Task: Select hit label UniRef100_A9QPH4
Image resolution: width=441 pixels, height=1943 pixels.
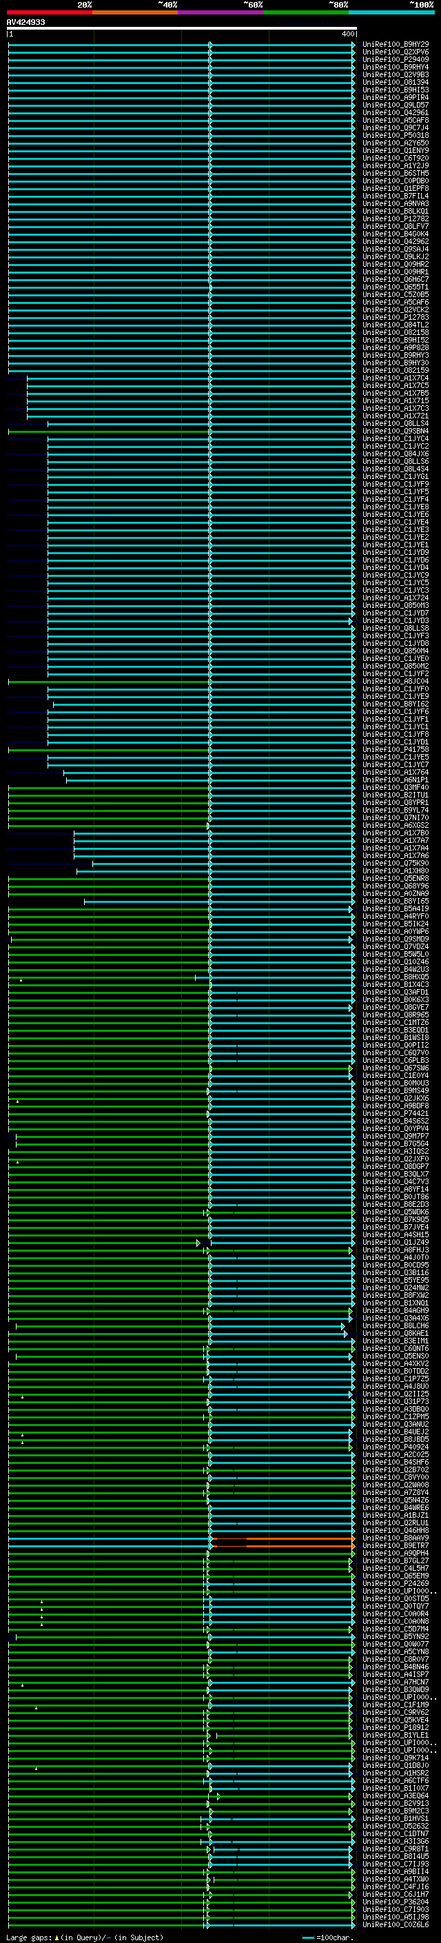Action: [x=396, y=1553]
